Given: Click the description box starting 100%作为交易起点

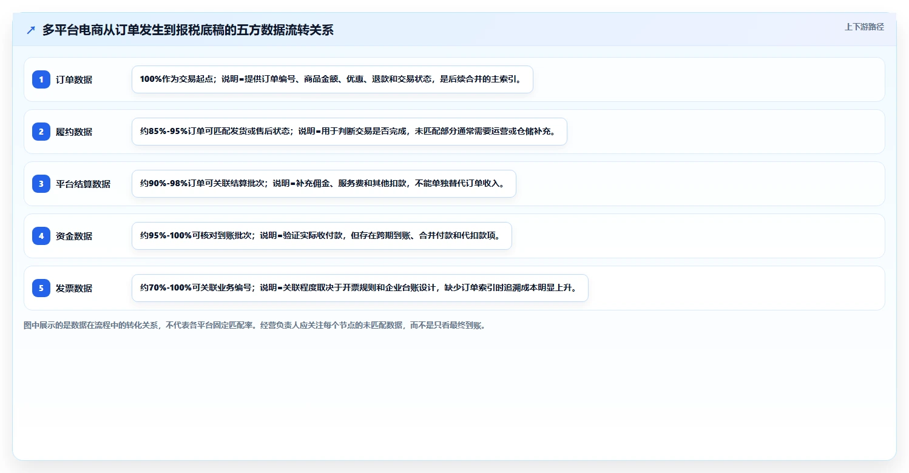Looking at the screenshot, I should (x=333, y=79).
